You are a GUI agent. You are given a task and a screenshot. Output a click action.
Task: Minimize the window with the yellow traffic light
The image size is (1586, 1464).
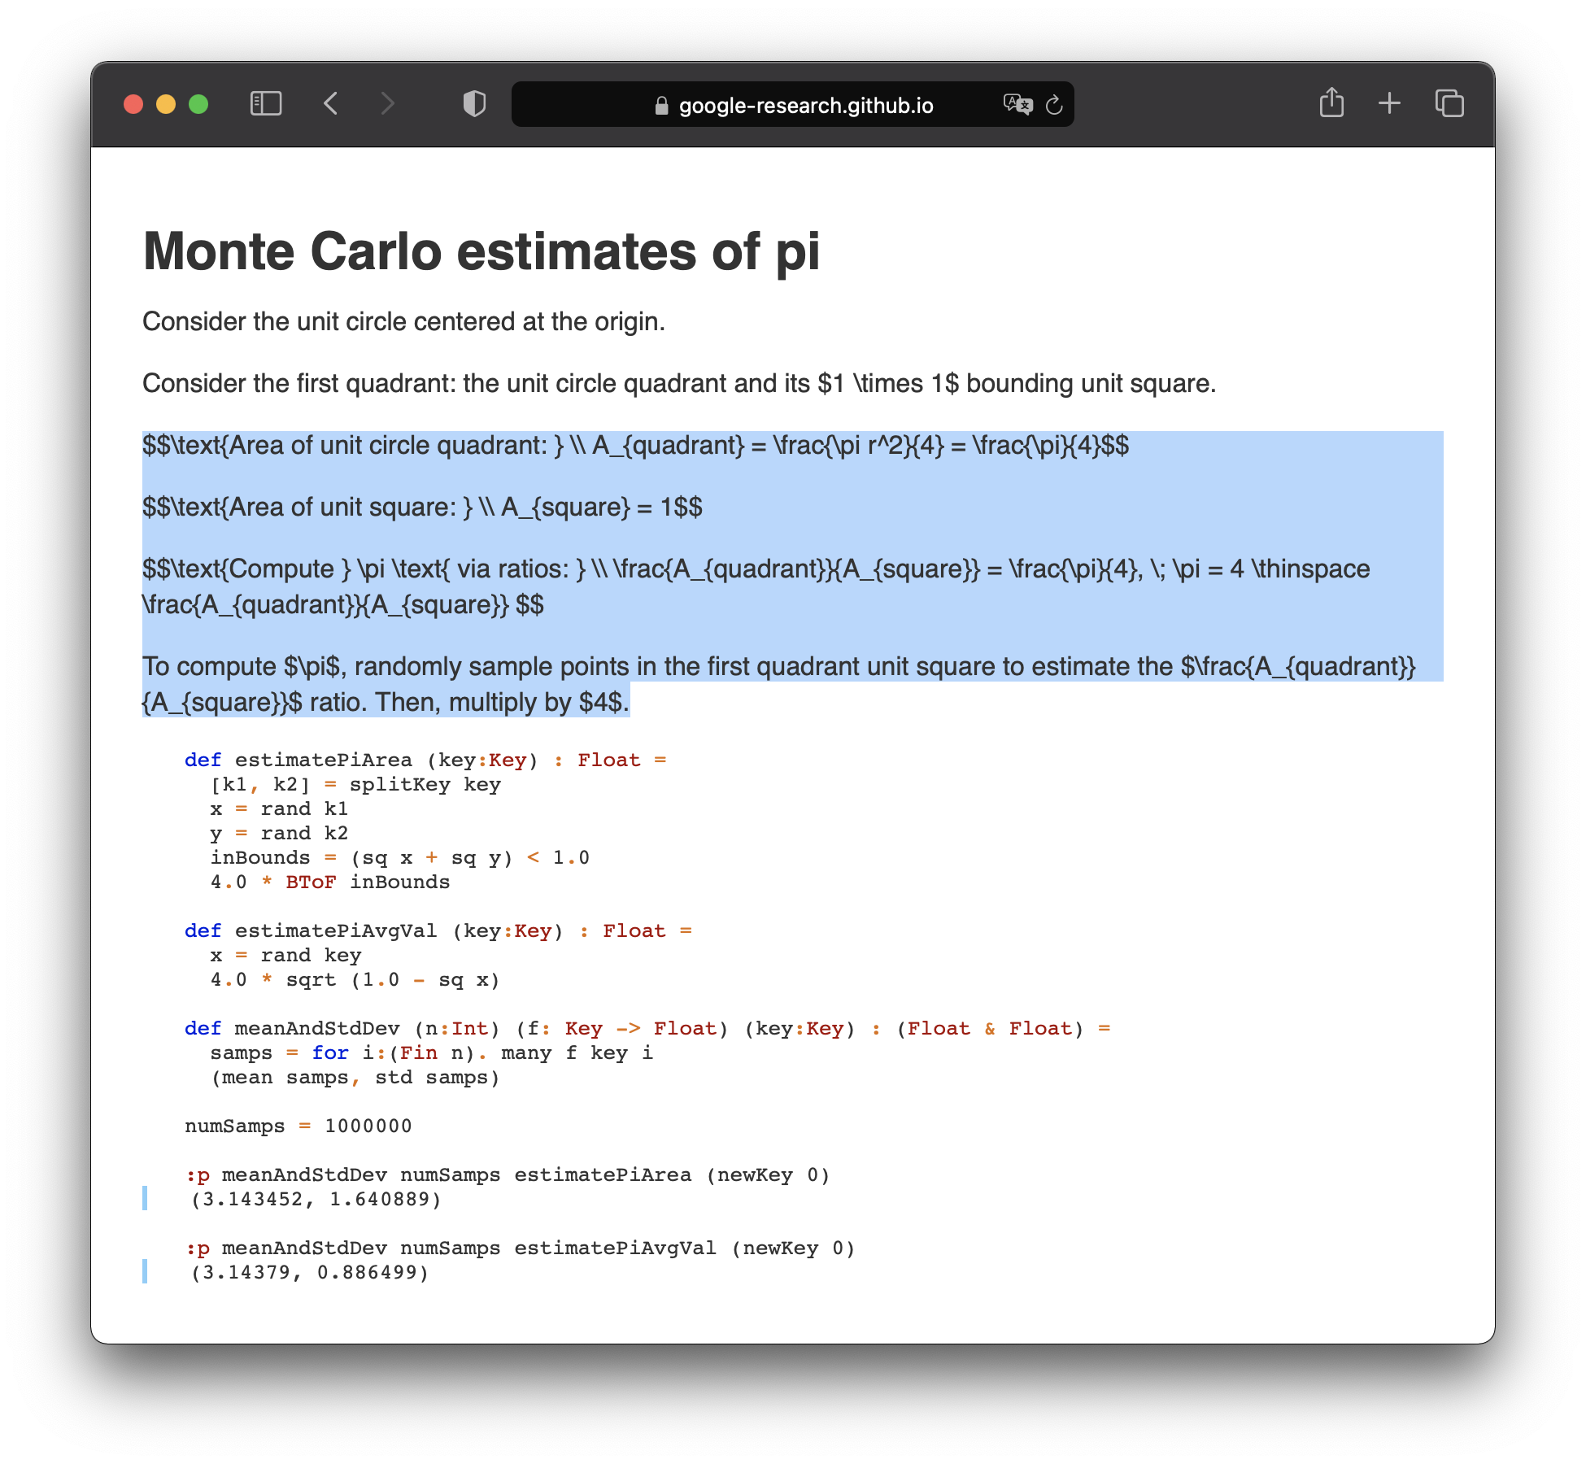click(x=165, y=104)
